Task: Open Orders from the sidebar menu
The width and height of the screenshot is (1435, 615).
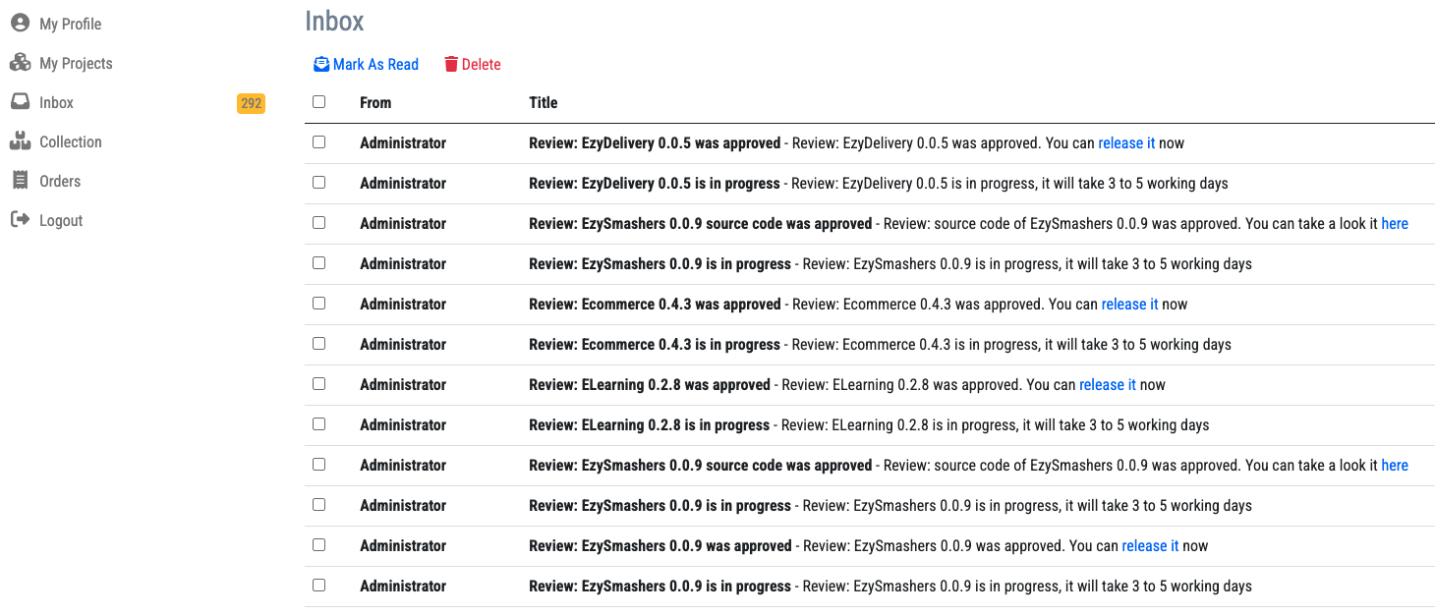Action: (x=61, y=180)
